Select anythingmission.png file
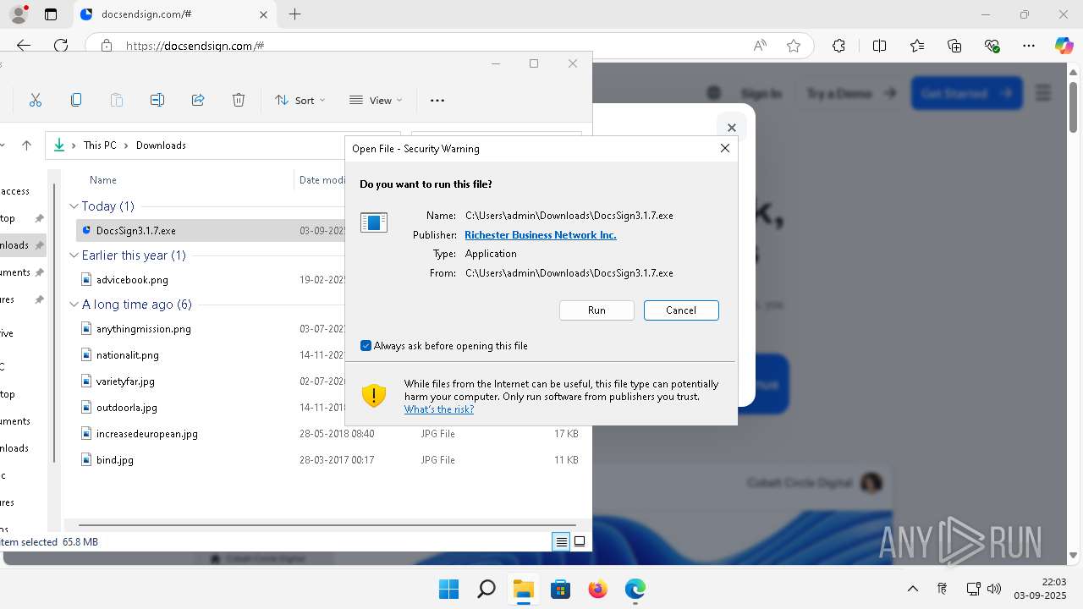 click(x=143, y=329)
